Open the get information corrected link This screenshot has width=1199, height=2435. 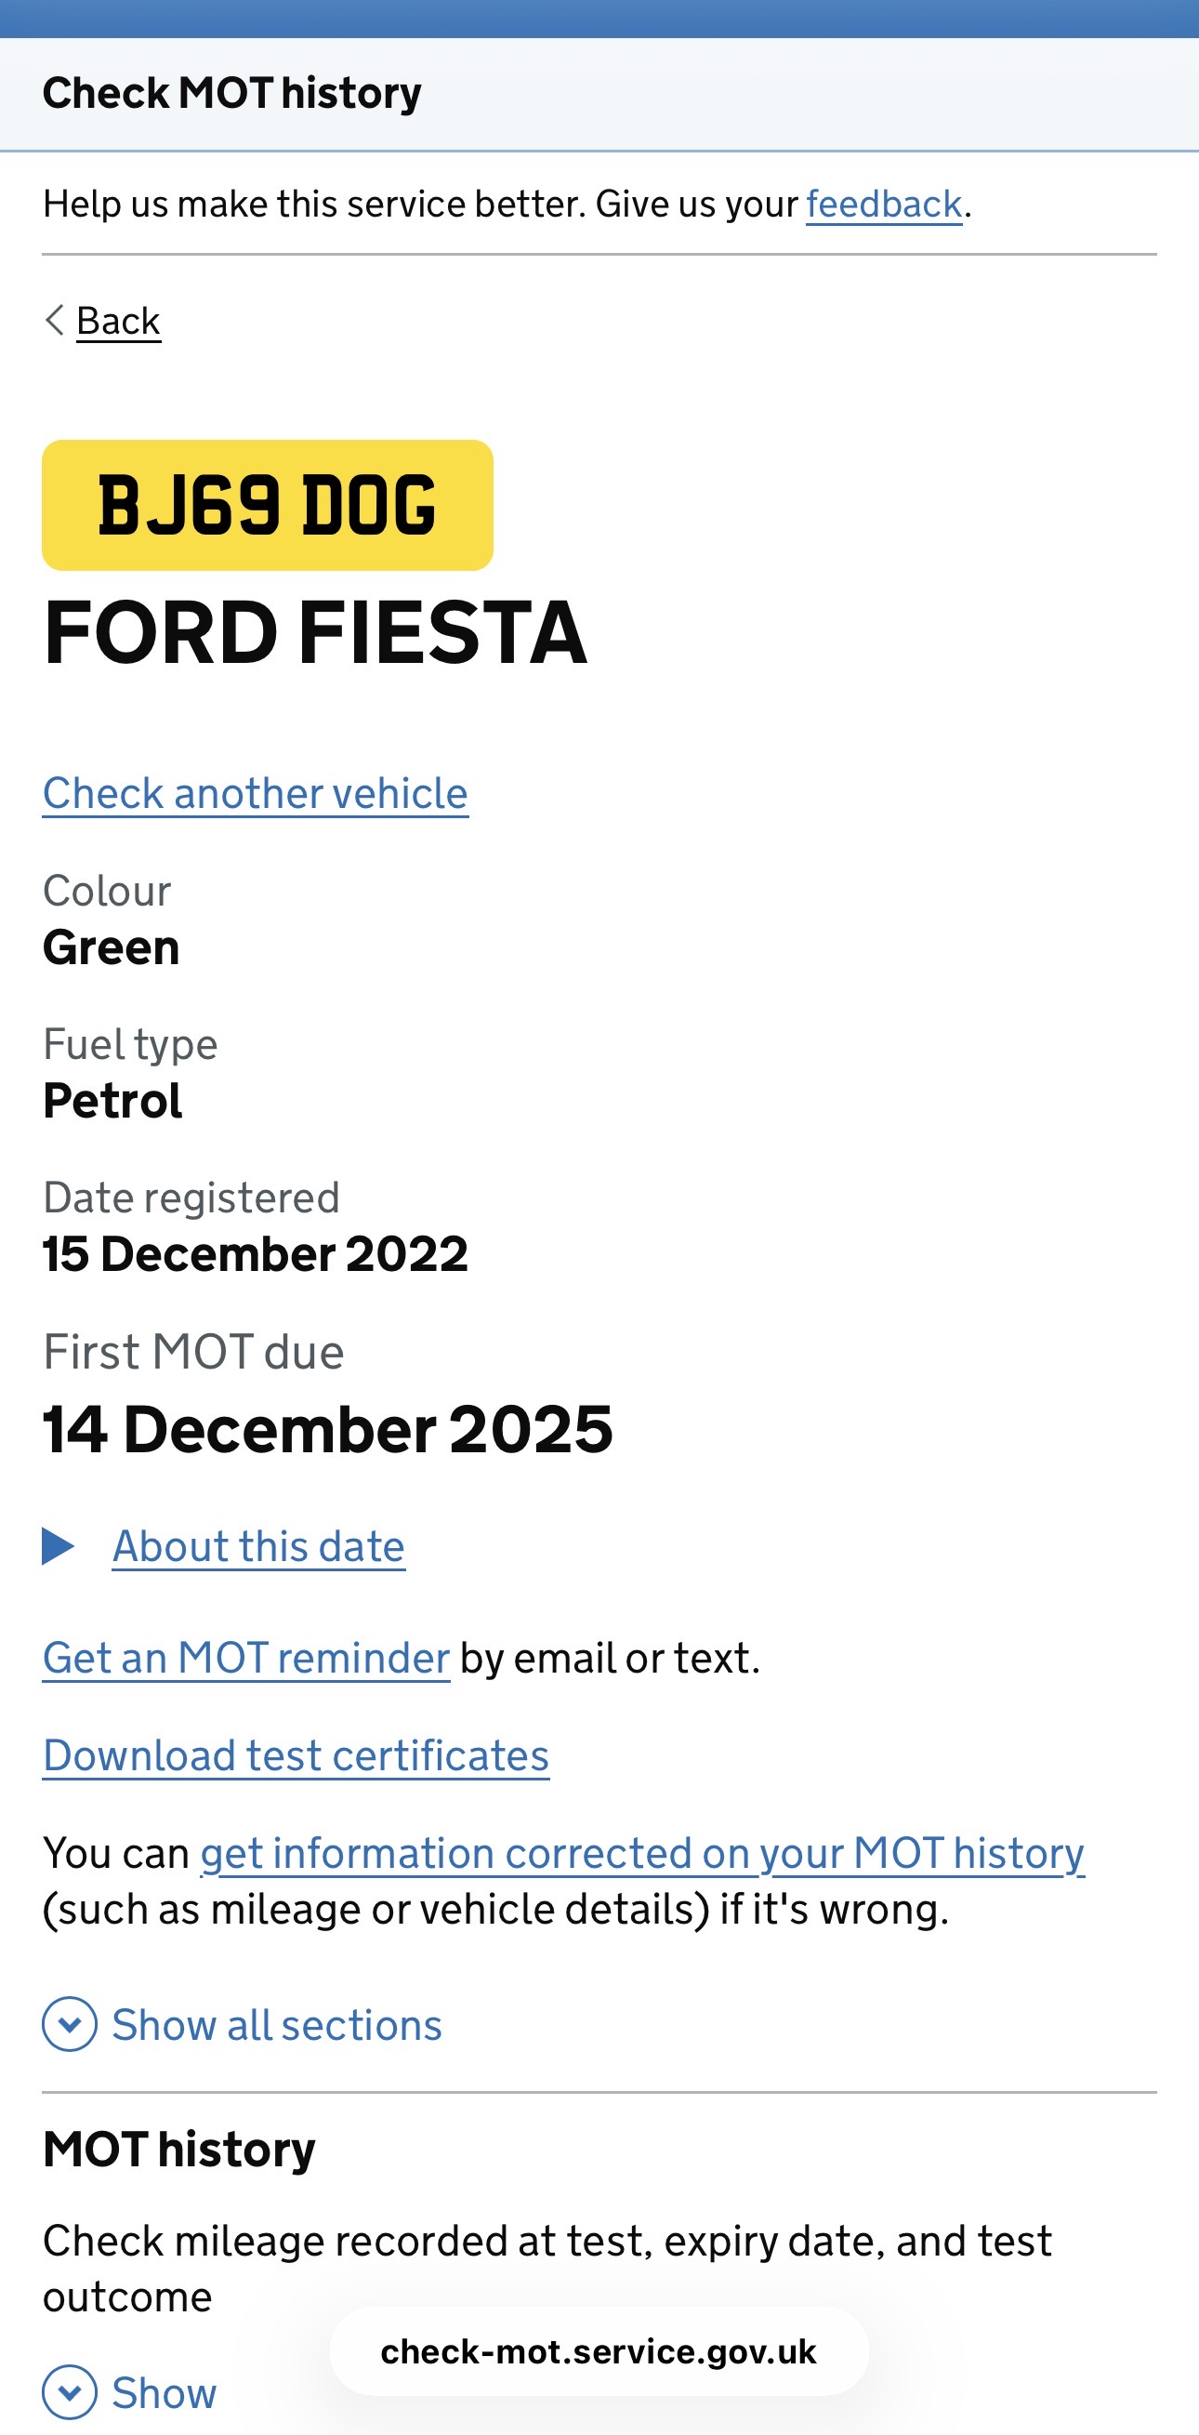point(641,1853)
